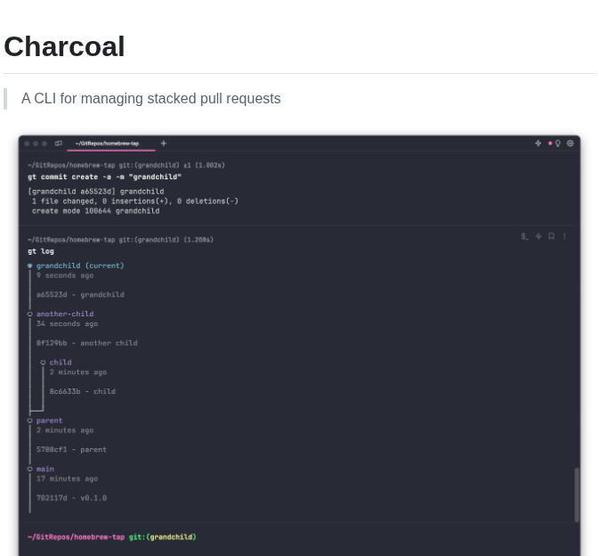The height and width of the screenshot is (556, 598).
Task: Select the another-child branch node
Action: (65, 314)
